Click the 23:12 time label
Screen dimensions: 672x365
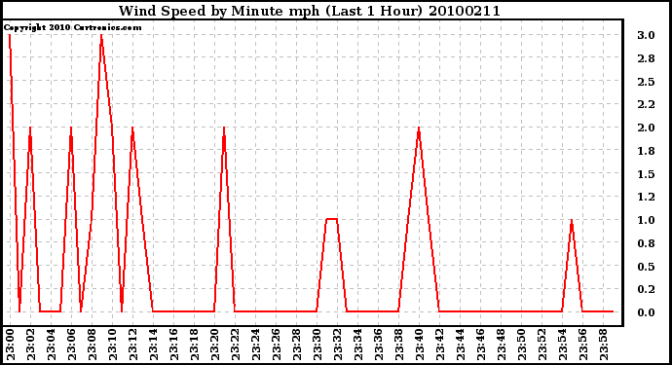(132, 345)
